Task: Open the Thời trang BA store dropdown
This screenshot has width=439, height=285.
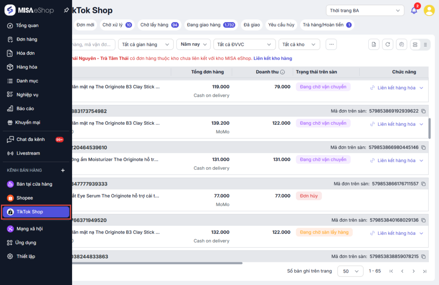Action: [364, 10]
